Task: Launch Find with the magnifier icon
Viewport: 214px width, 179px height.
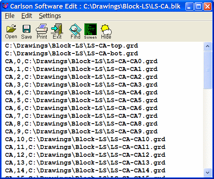Action: point(75,31)
